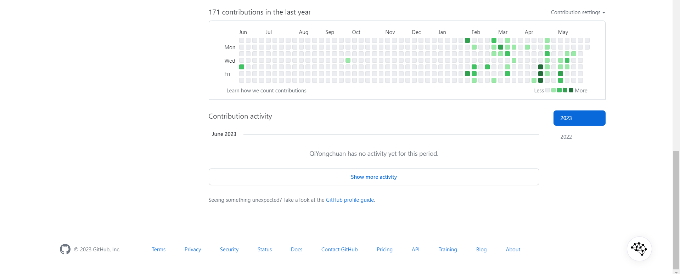Open the Docs footer link

[x=297, y=250]
